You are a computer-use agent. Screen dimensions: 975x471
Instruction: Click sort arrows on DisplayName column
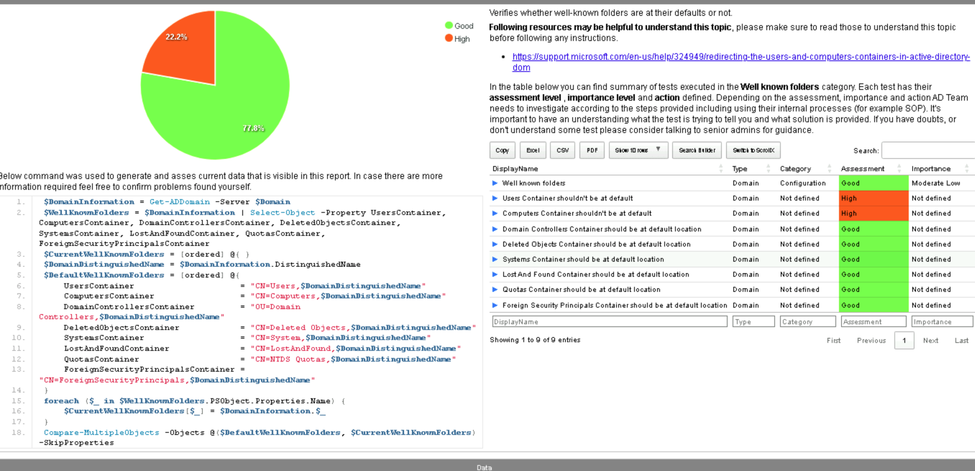click(721, 168)
